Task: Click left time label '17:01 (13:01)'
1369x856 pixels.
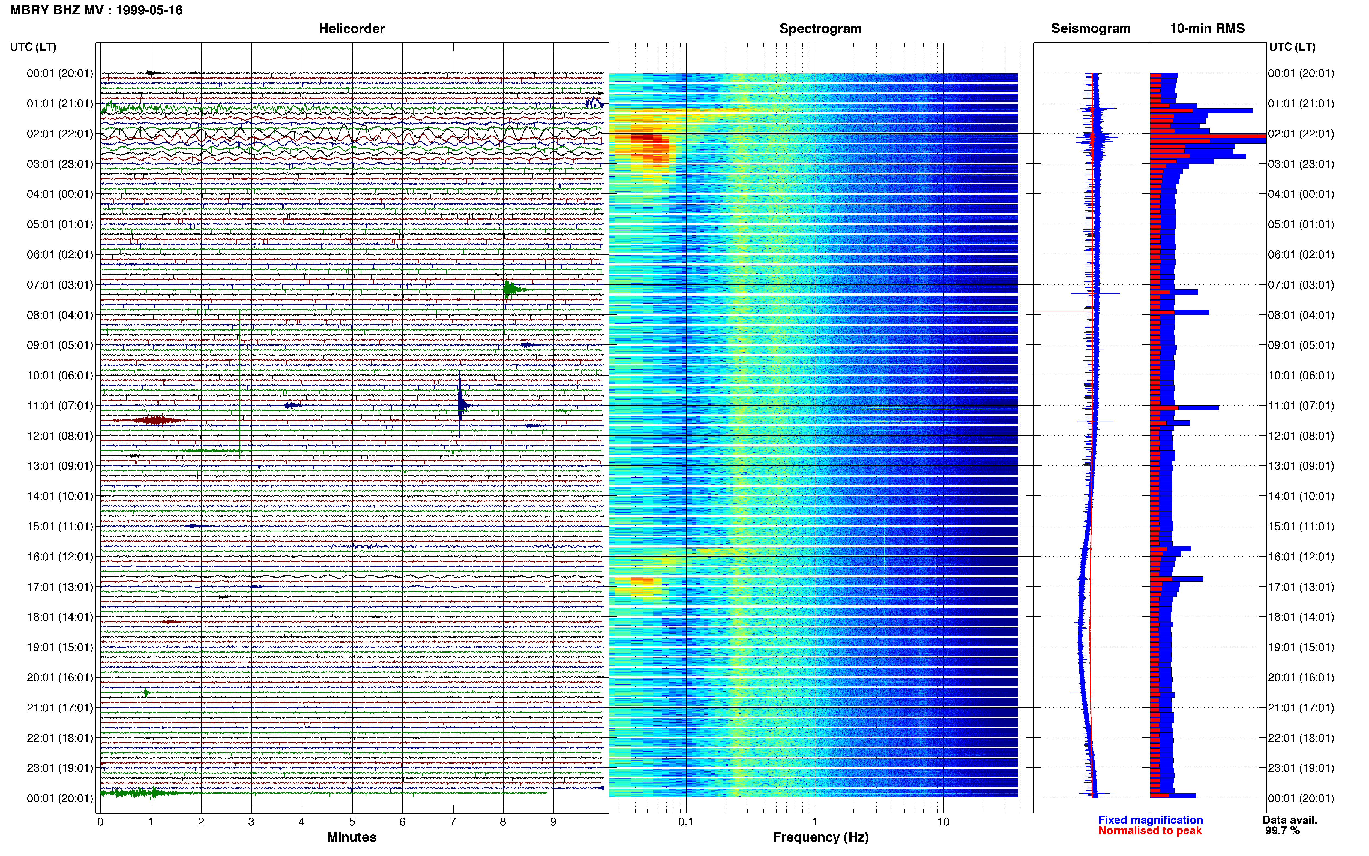Action: click(59, 587)
